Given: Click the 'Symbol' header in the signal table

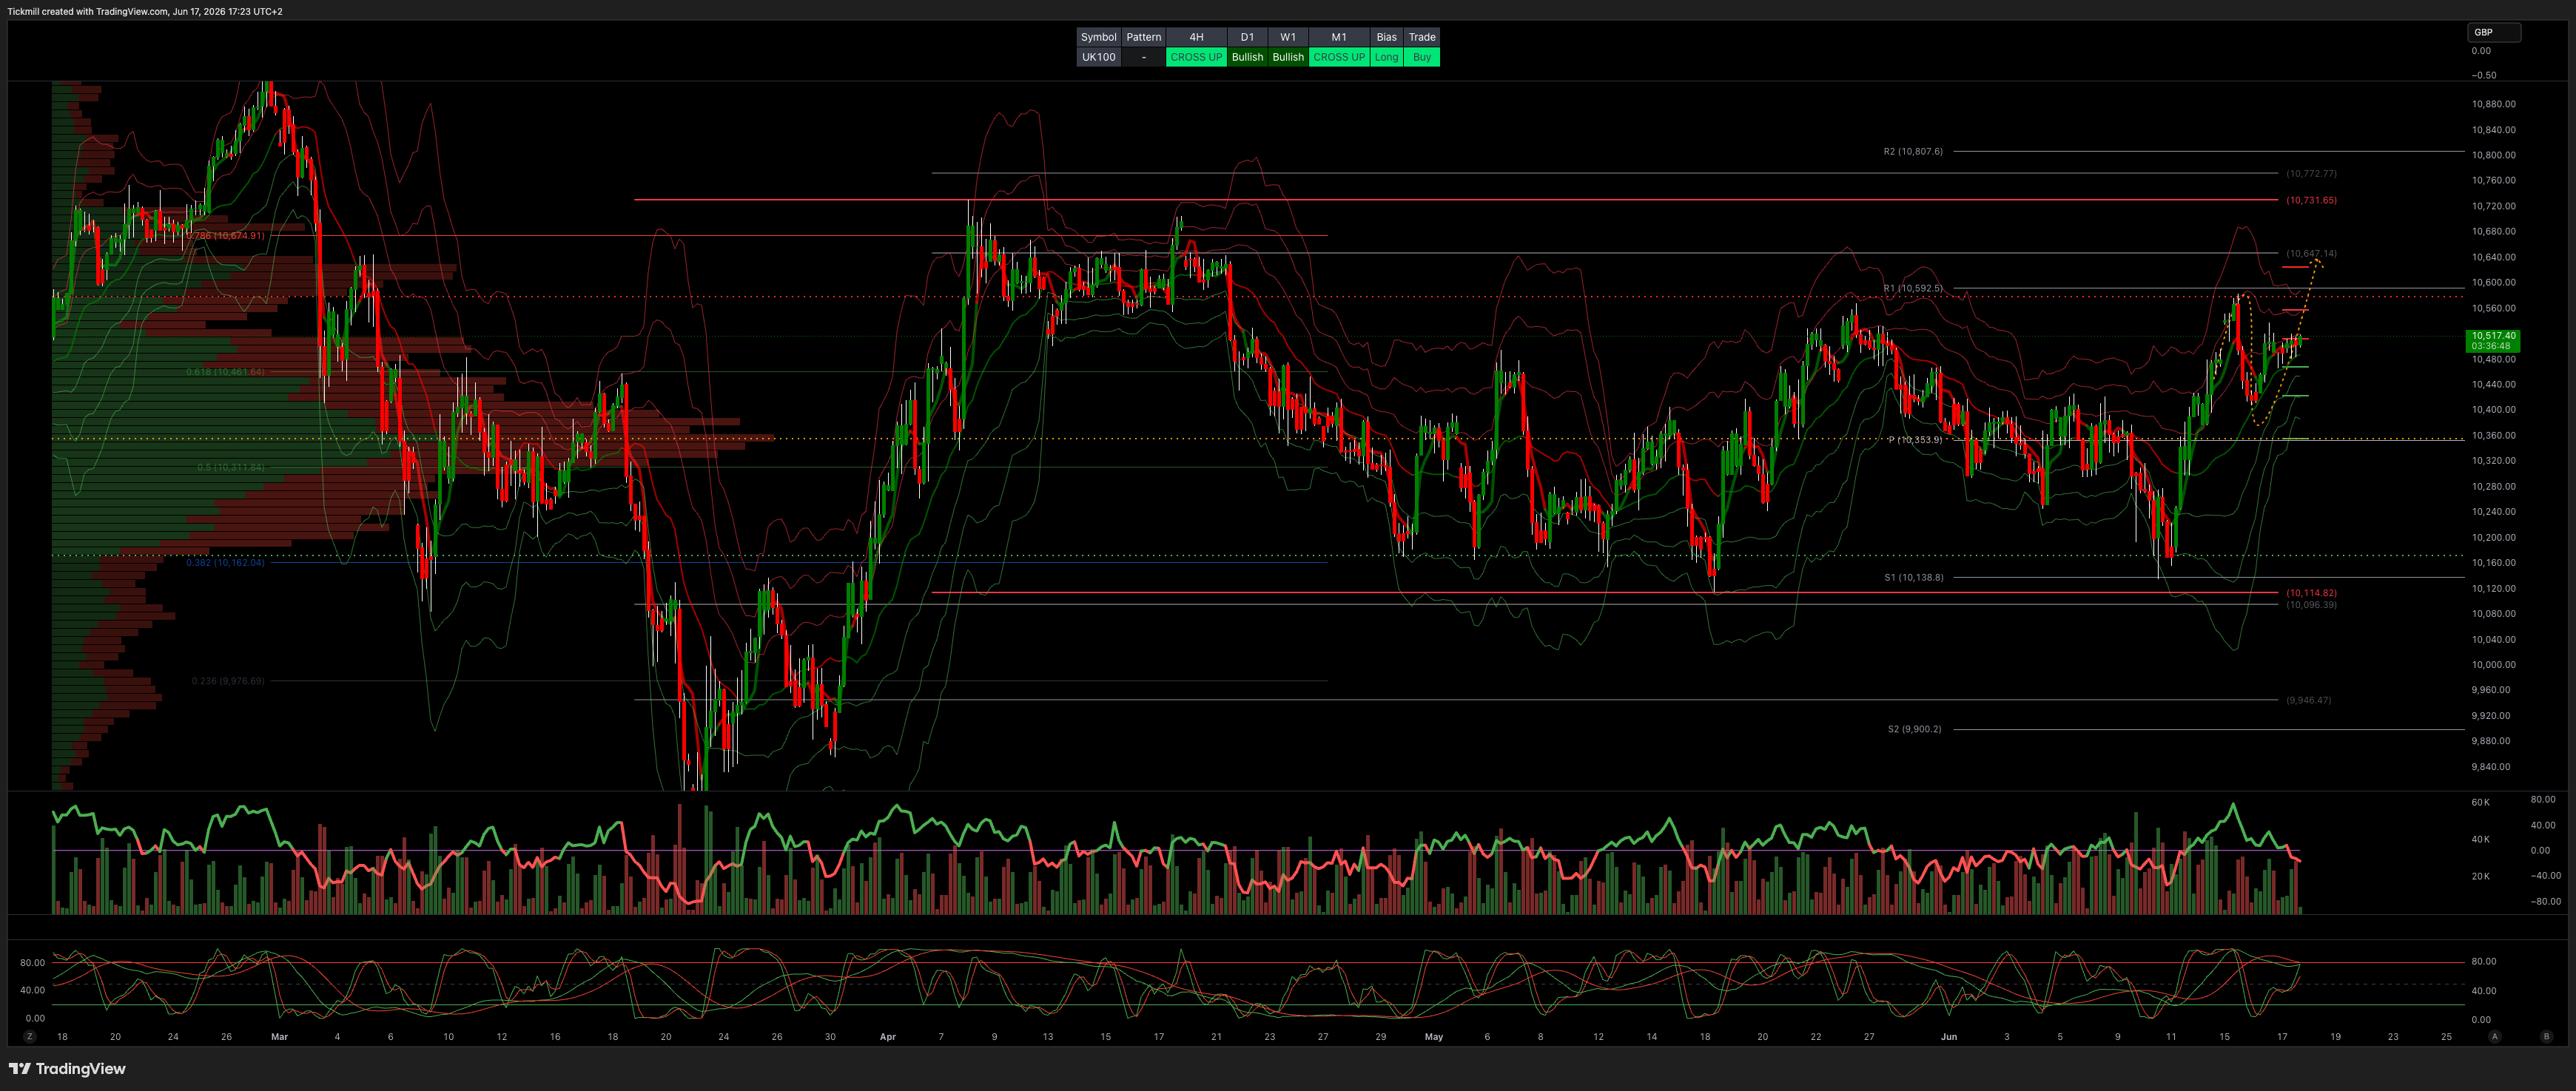Looking at the screenshot, I should pyautogui.click(x=1098, y=37).
